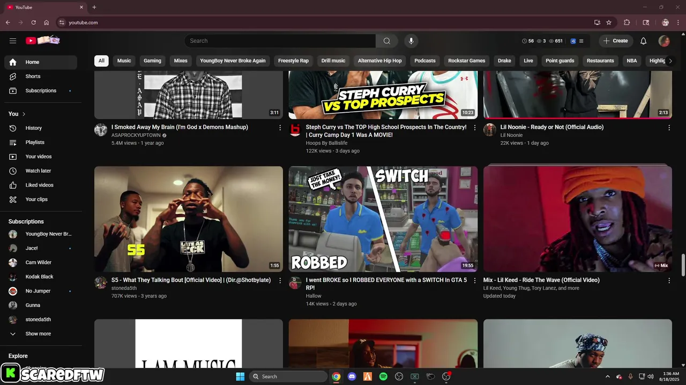Open Steph Curry vs Top Prospects thumbnail
Screen dimensions: 686x385
coord(383,95)
